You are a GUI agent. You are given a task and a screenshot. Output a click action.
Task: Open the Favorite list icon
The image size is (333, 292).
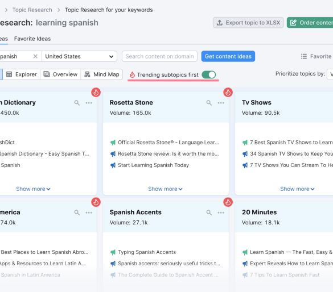point(304,56)
